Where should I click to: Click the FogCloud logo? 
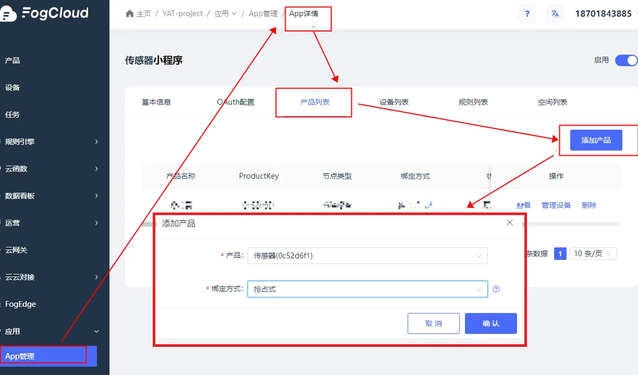[44, 14]
